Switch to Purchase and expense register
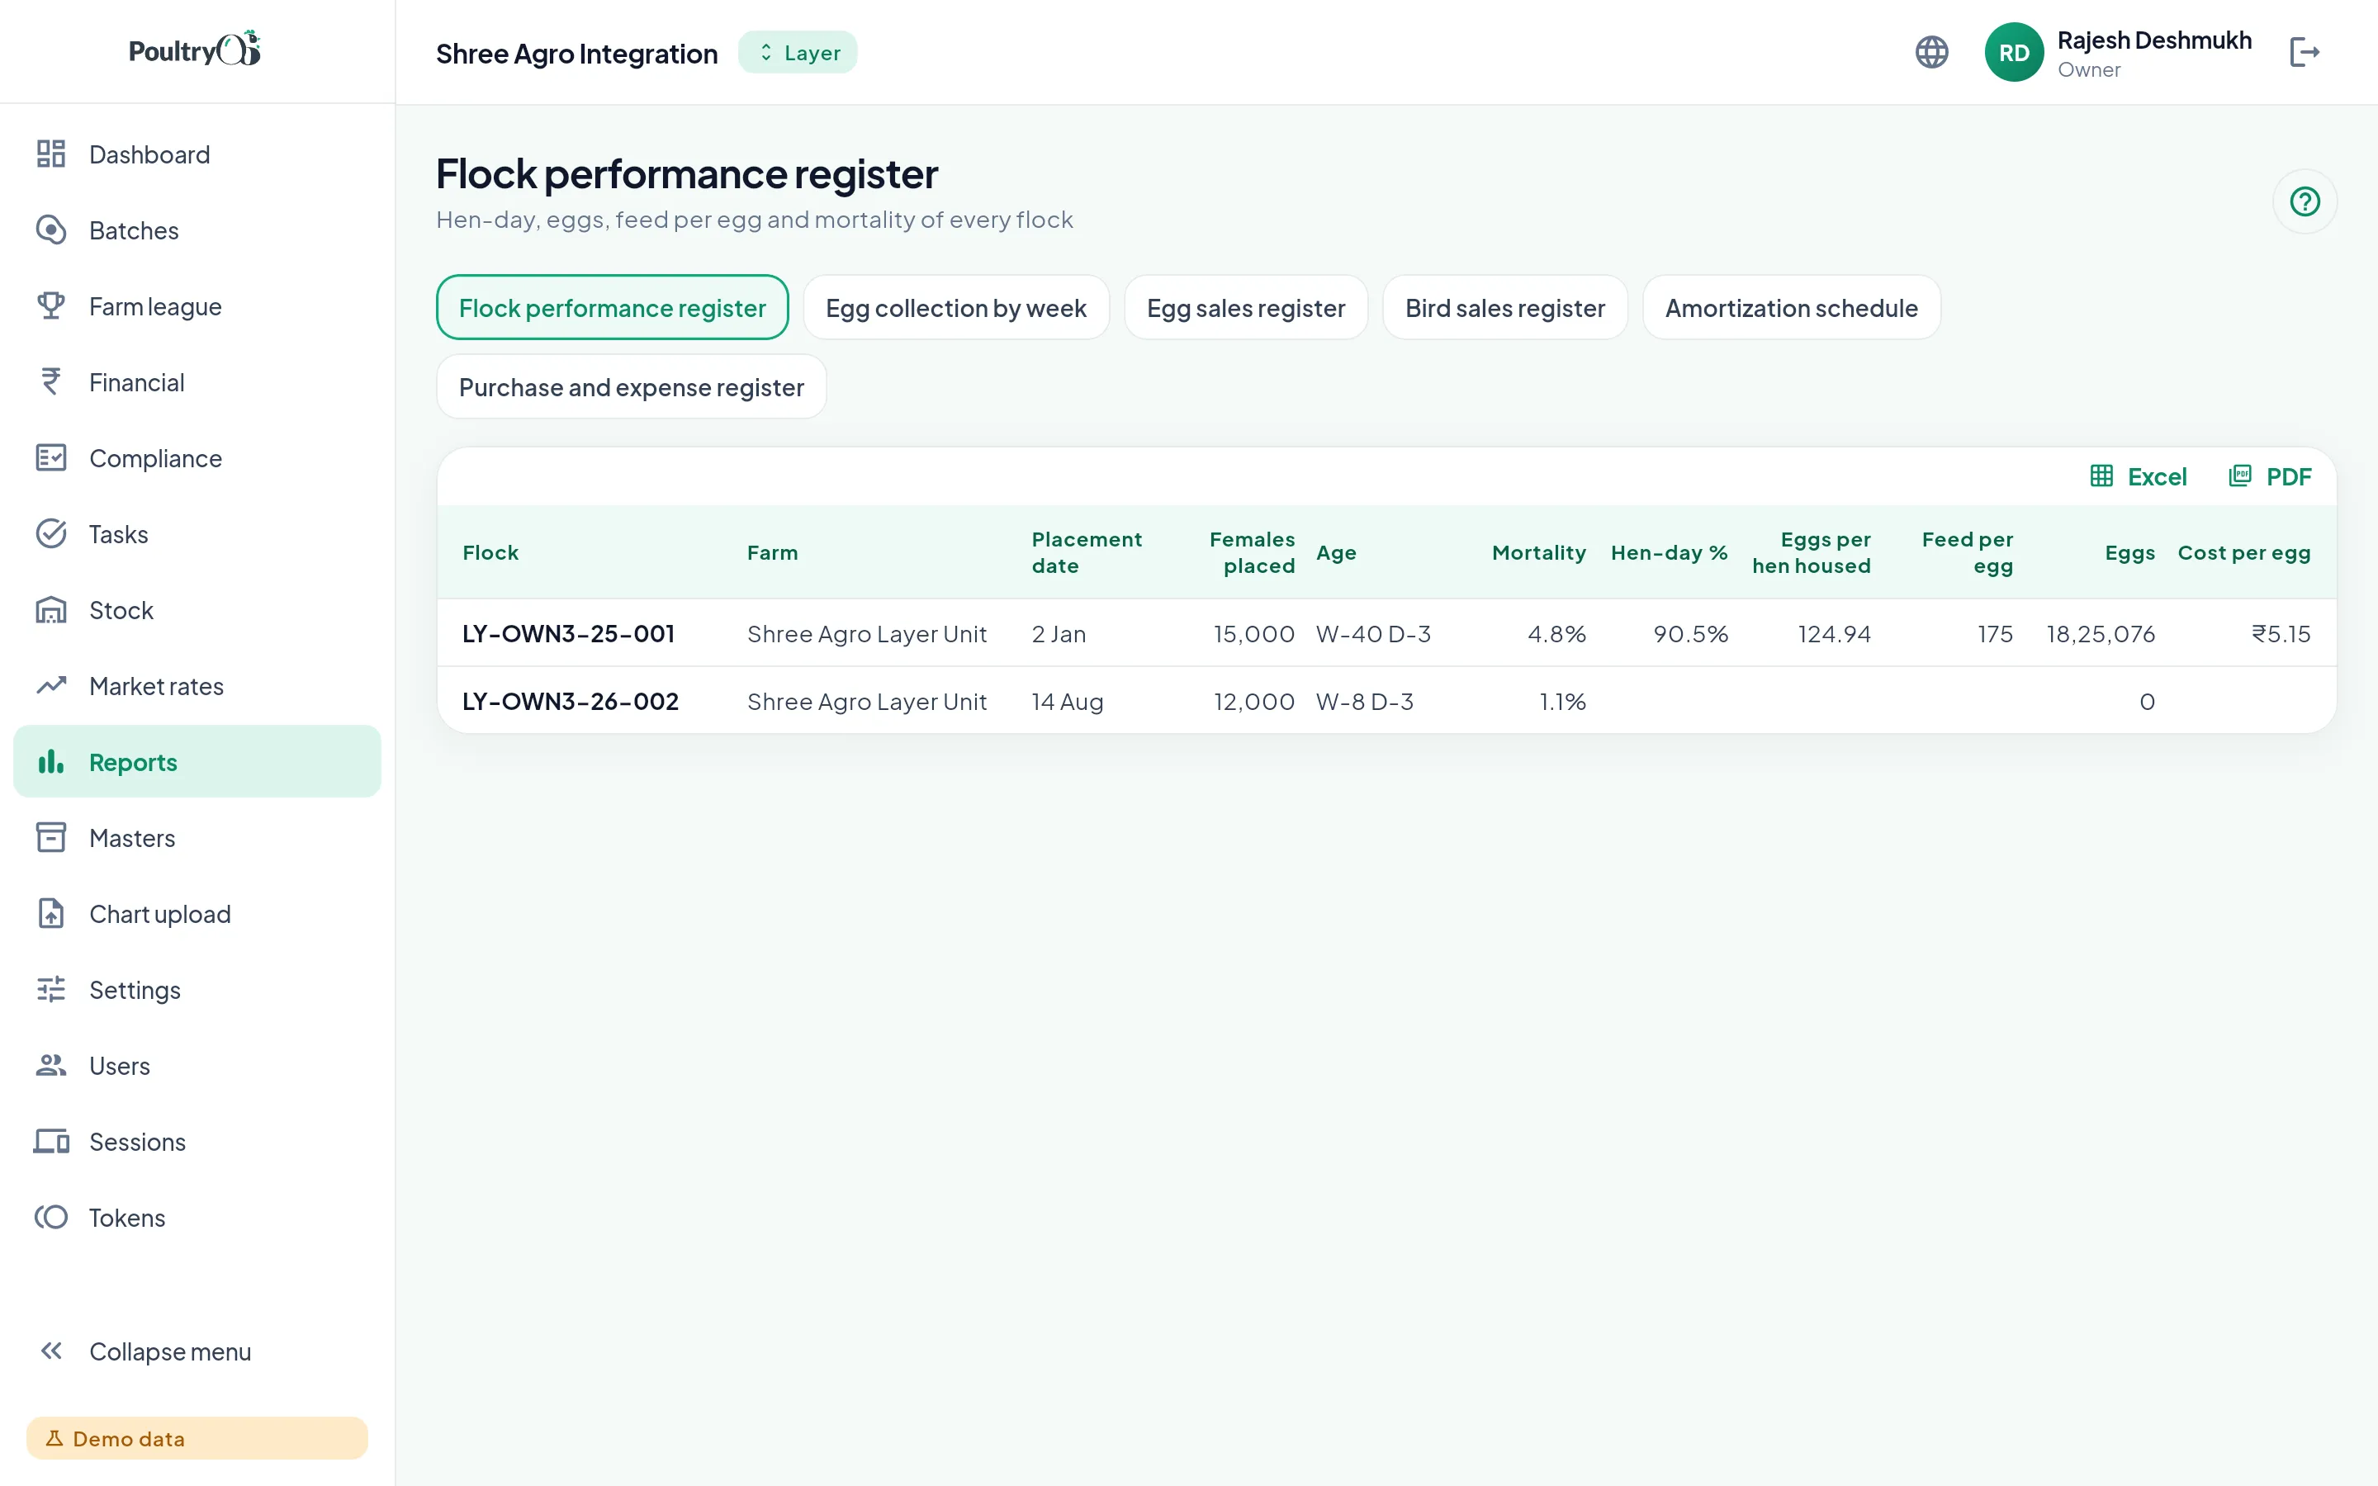The height and width of the screenshot is (1486, 2378). click(x=631, y=387)
